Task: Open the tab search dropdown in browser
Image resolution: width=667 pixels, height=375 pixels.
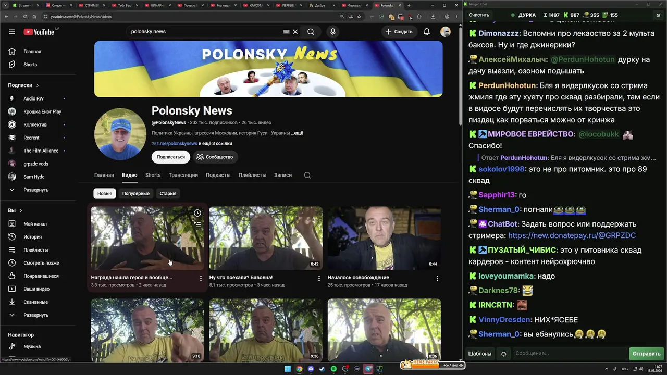Action: pos(6,5)
